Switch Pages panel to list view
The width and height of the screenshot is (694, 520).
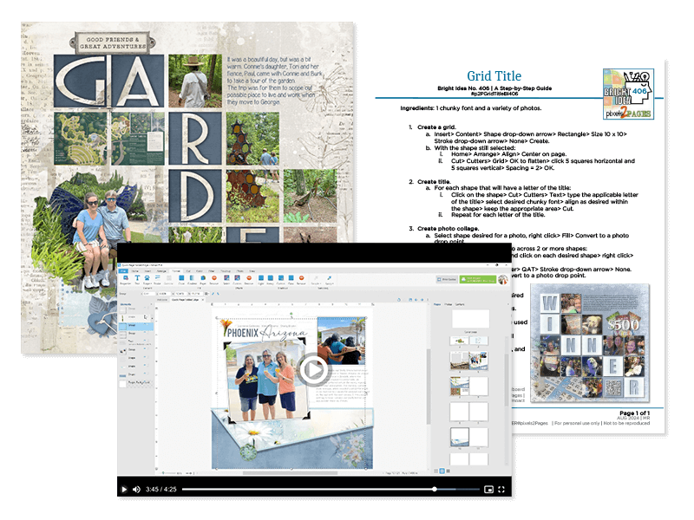436,471
